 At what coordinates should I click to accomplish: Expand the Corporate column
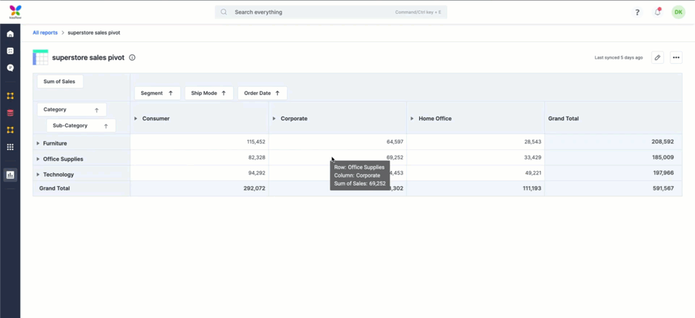click(x=274, y=118)
